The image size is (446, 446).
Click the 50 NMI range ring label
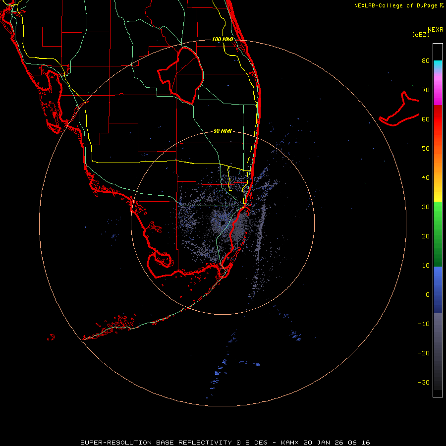[223, 131]
